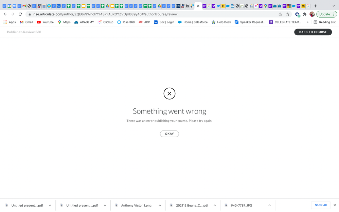Switch to the Zoom tab
This screenshot has height=212, width=339.
point(14,6)
